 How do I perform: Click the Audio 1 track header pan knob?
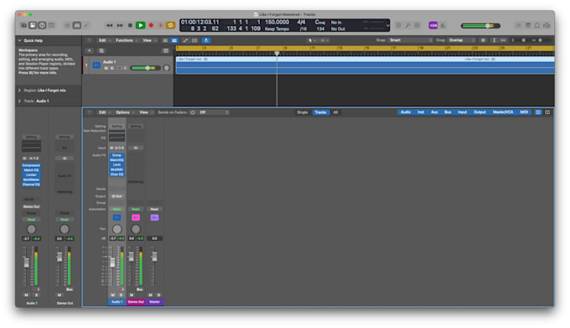pyautogui.click(x=167, y=68)
